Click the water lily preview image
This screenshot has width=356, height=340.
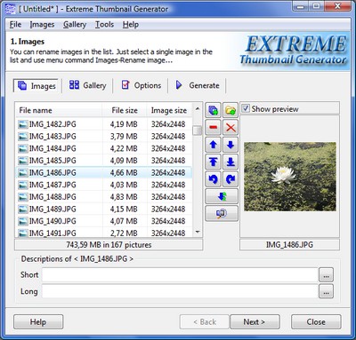point(290,177)
